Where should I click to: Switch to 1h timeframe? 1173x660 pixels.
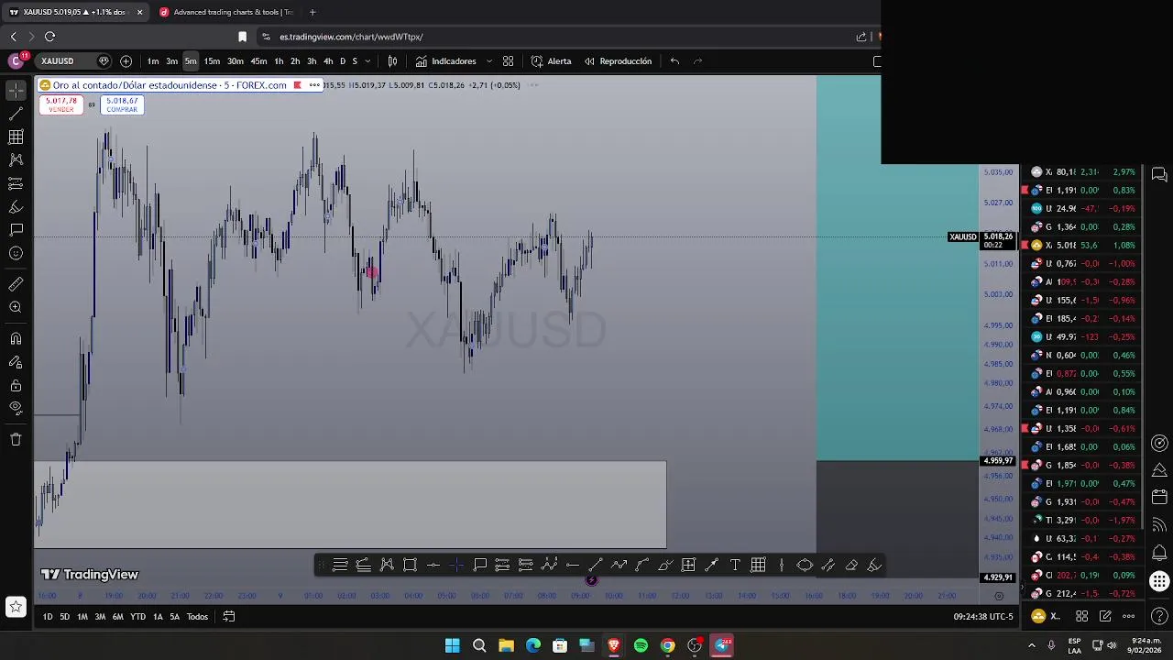(279, 61)
